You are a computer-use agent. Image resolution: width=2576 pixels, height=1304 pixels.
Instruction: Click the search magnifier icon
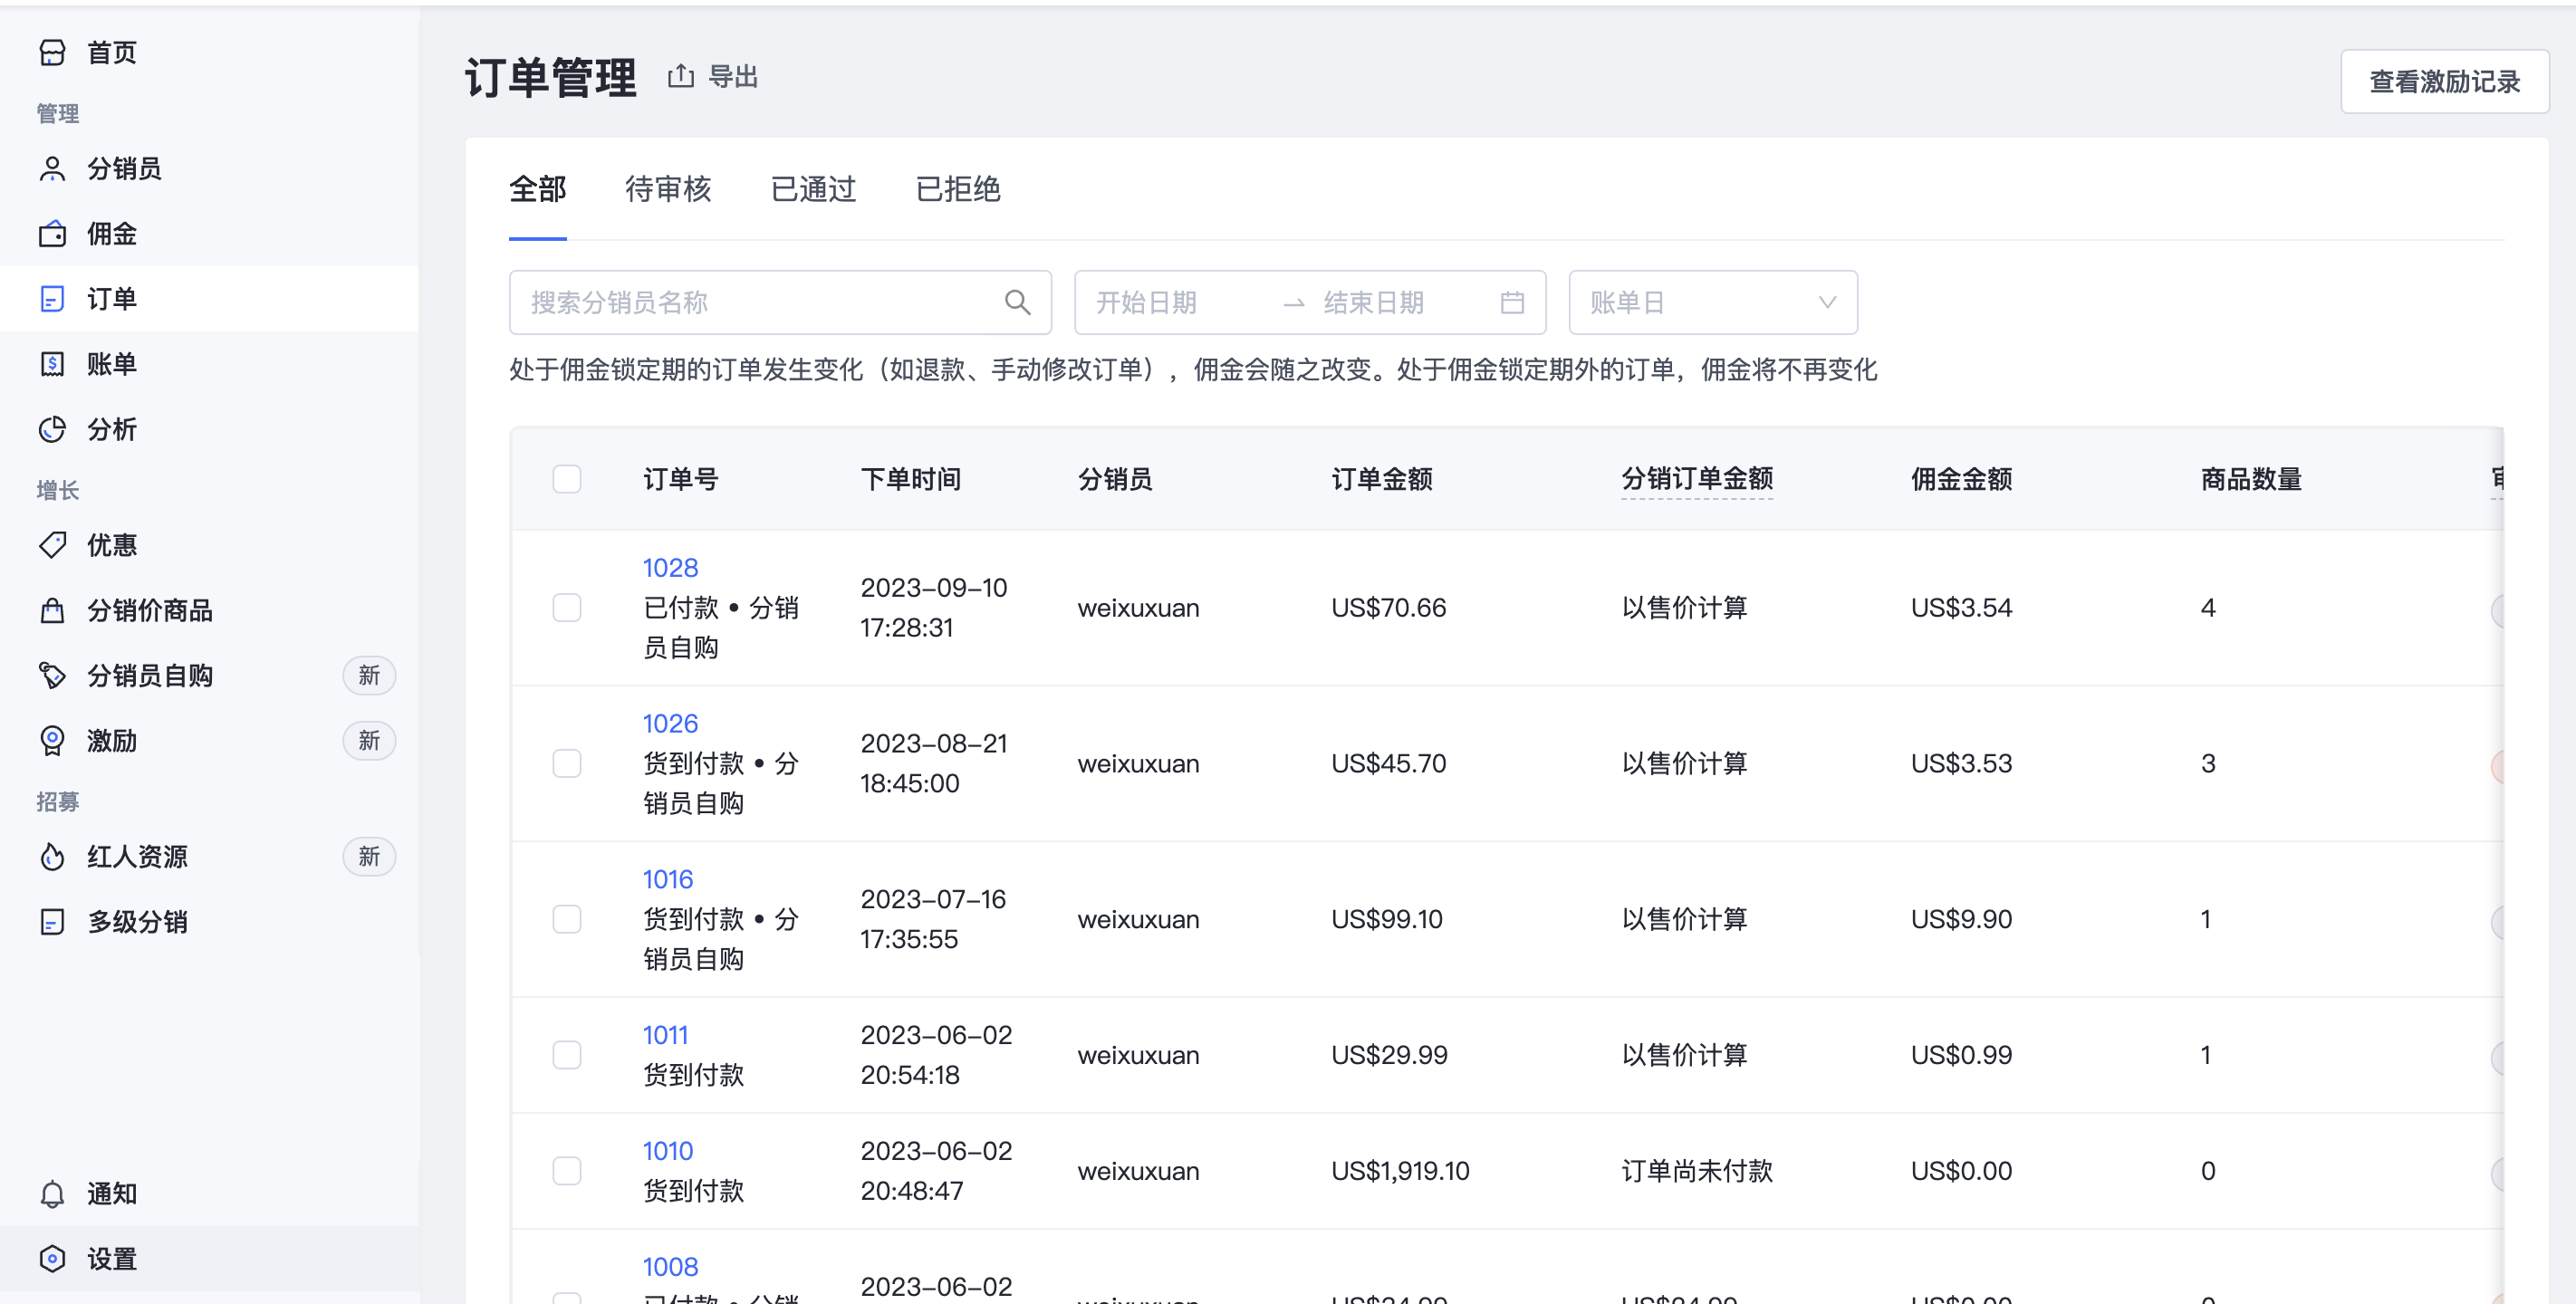[1017, 302]
